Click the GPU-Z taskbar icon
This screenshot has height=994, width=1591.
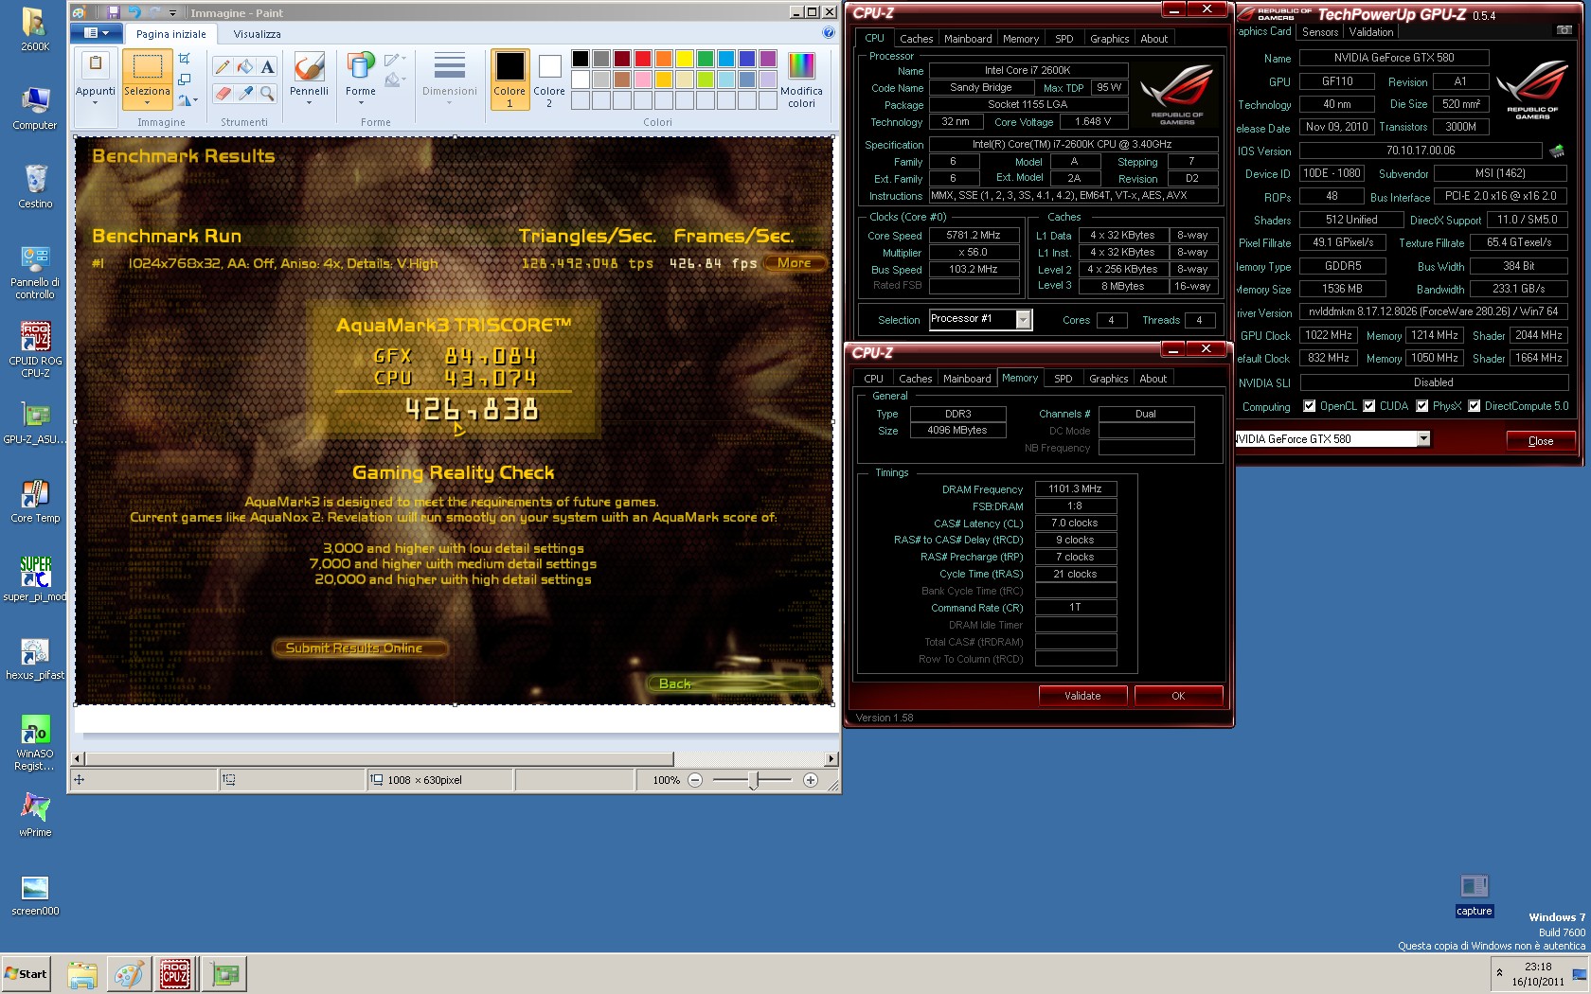226,974
